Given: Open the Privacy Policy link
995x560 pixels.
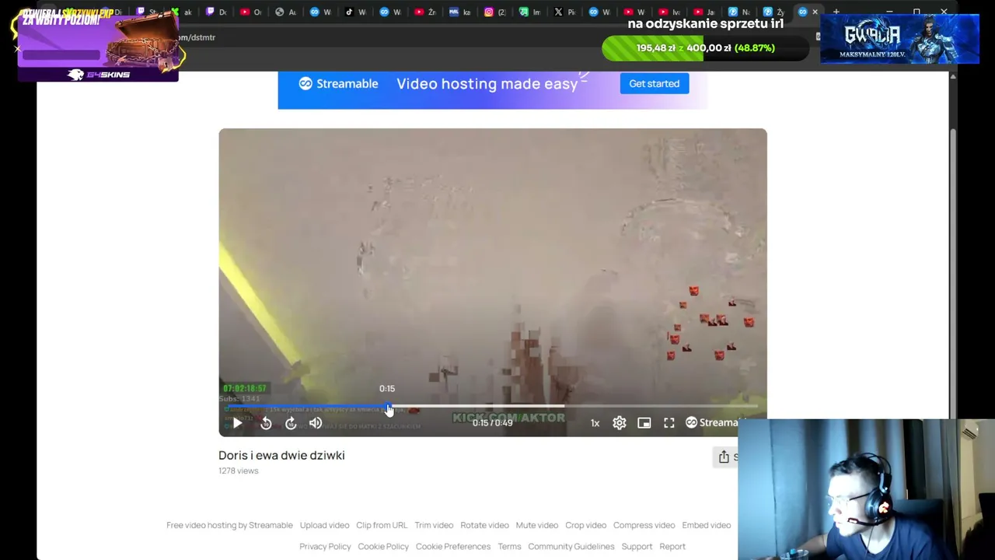Looking at the screenshot, I should coord(325,546).
